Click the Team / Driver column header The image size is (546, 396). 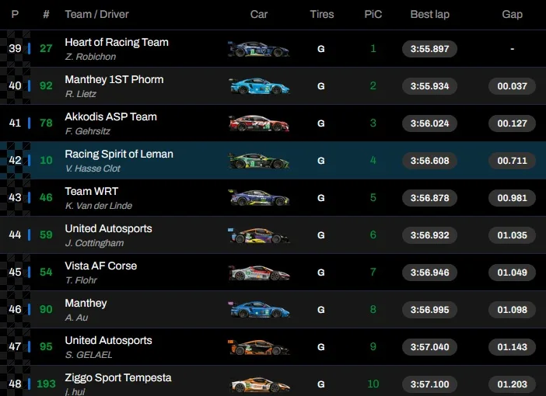pos(97,14)
